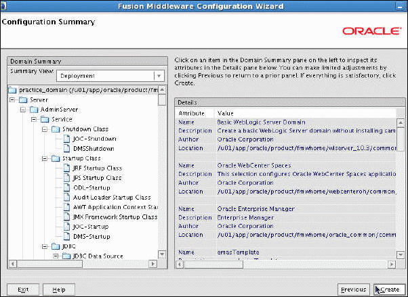The width and height of the screenshot is (408, 297).
Task: Select AdminServer label in tree
Action: pyautogui.click(x=59, y=110)
